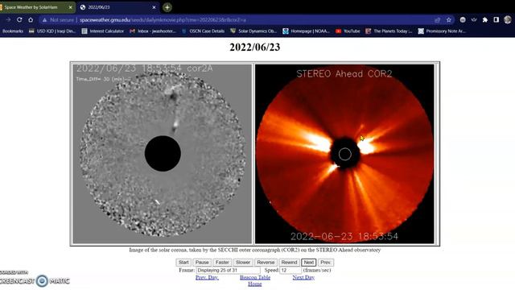The image size is (515, 290).
Task: Close the Space Weather by SolarHam tab
Action: [x=70, y=7]
